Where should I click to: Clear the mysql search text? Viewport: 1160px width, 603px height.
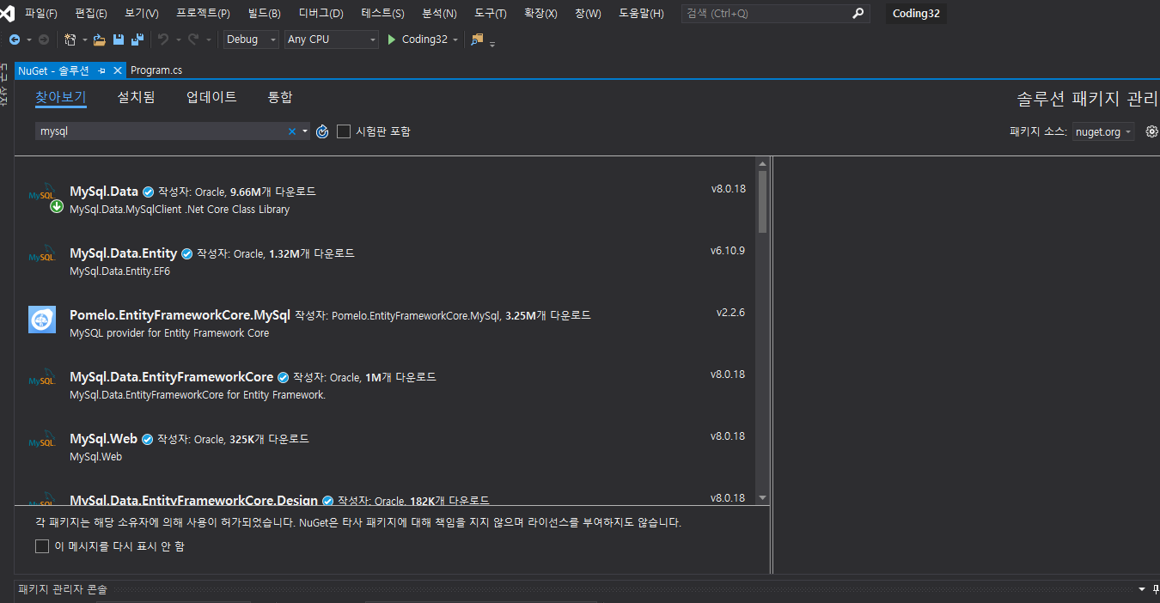coord(292,131)
